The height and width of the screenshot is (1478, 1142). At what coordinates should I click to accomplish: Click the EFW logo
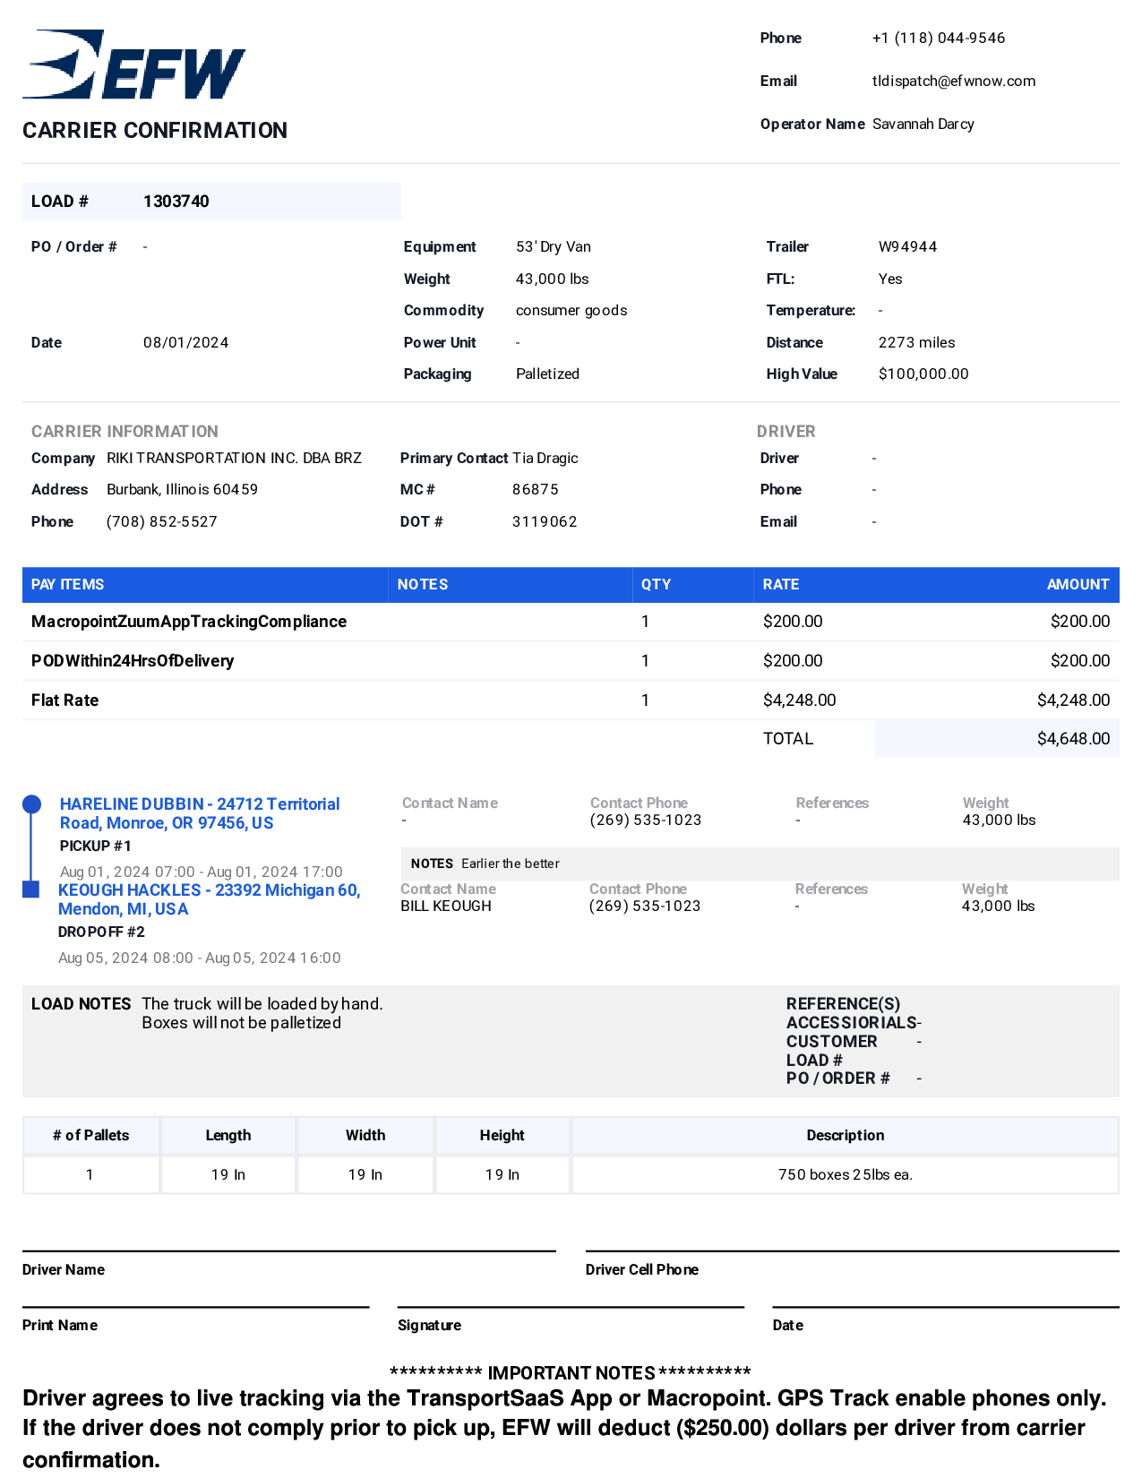[x=133, y=64]
